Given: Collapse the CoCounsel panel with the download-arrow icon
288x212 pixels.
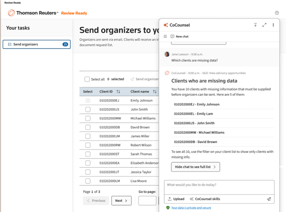Looking at the screenshot, I should point(255,25).
